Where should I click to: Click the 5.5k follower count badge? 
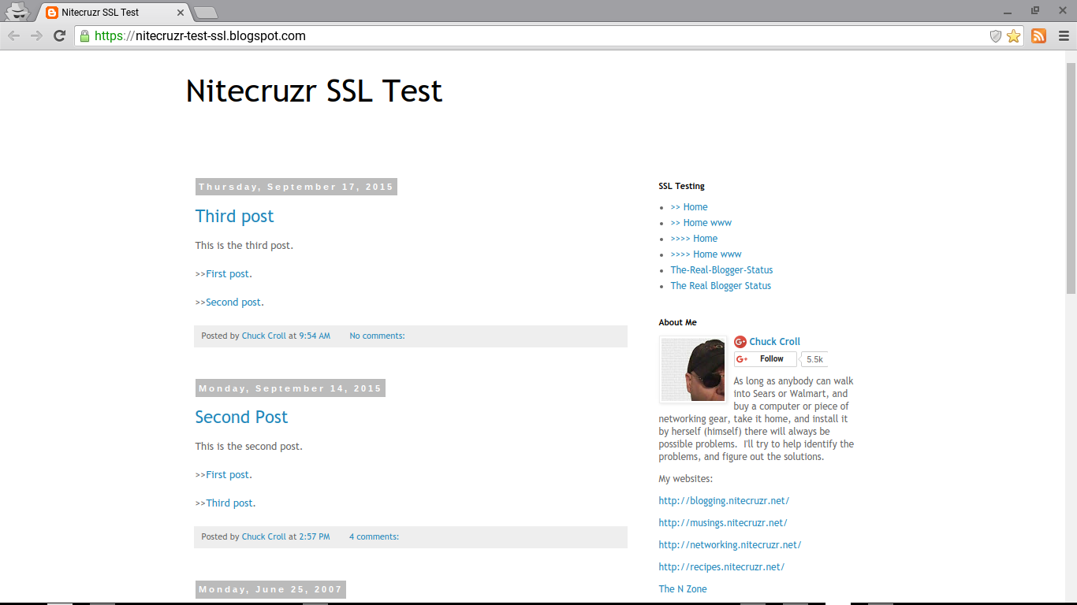pyautogui.click(x=813, y=358)
